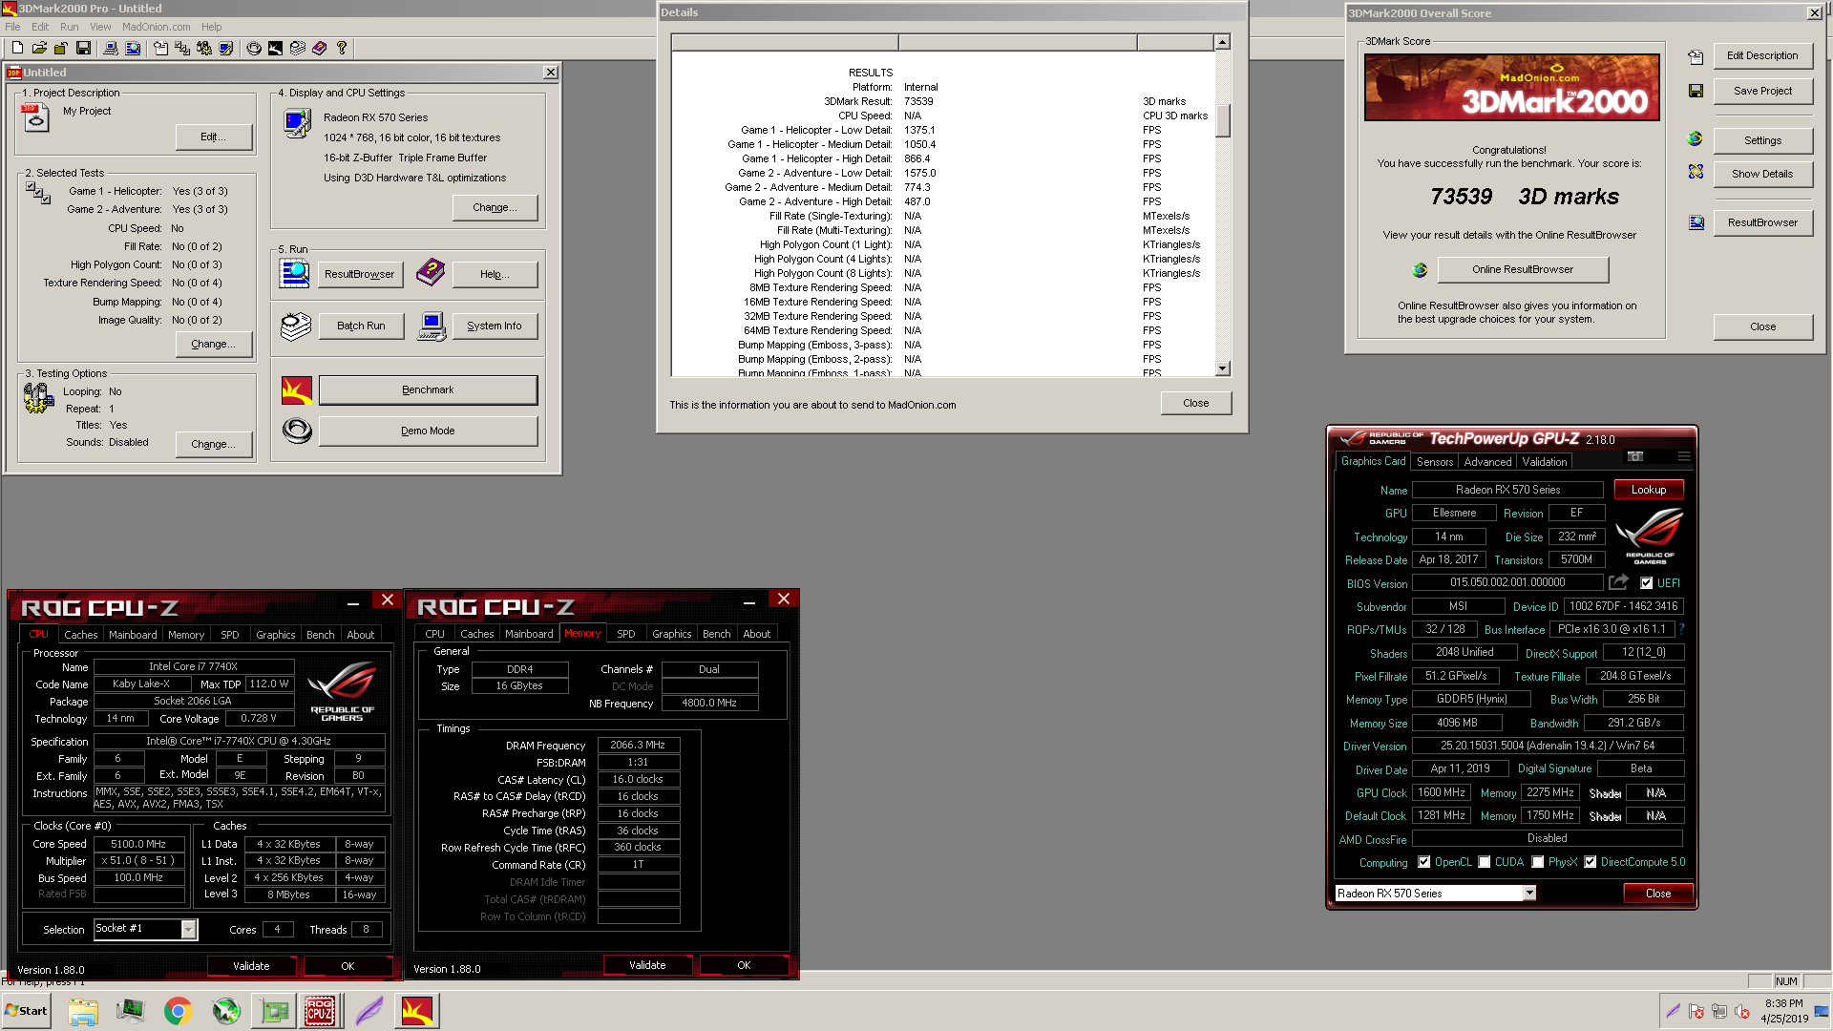Switch to Advanced tab in GPU-Z

[1487, 462]
